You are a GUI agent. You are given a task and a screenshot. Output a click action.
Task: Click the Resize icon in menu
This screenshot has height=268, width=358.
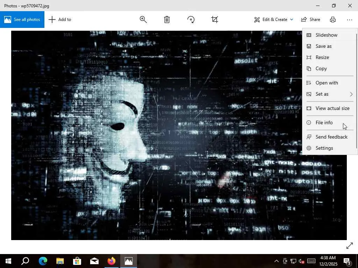(x=309, y=58)
